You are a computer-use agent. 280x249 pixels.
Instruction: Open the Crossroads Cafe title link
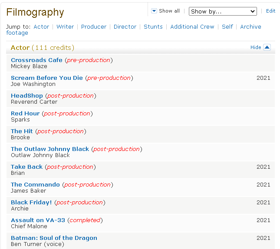[36, 60]
